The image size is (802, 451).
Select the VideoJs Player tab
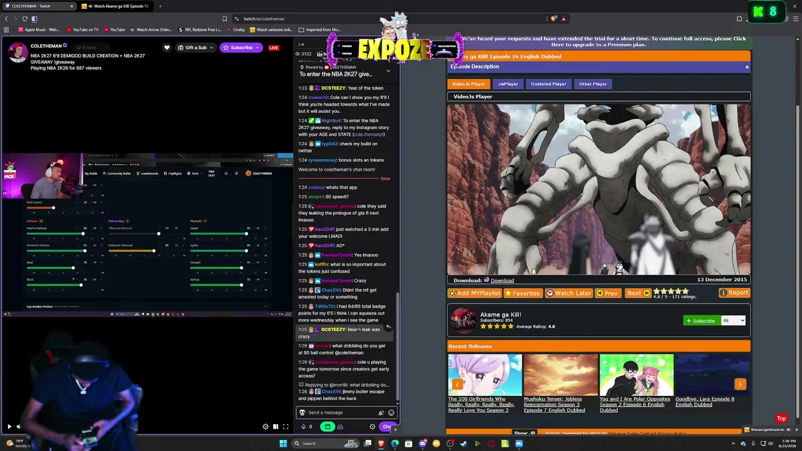(x=468, y=84)
